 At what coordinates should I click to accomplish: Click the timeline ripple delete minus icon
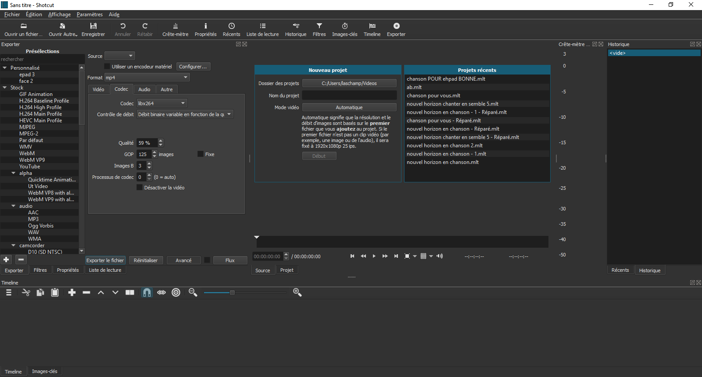click(x=86, y=292)
